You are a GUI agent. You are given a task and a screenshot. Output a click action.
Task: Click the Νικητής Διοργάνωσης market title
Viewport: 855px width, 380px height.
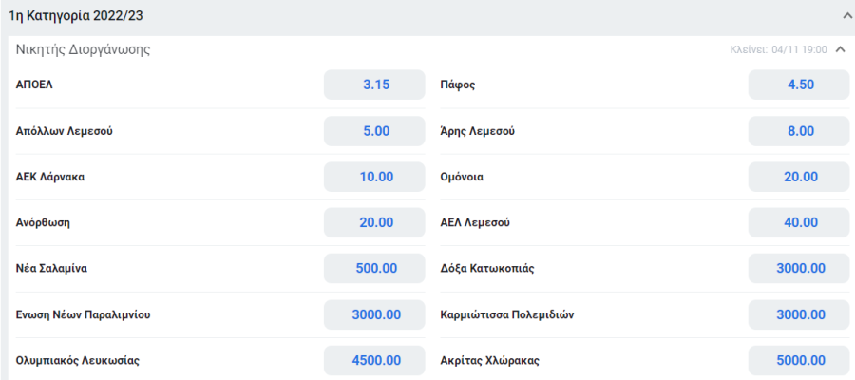[x=83, y=50]
